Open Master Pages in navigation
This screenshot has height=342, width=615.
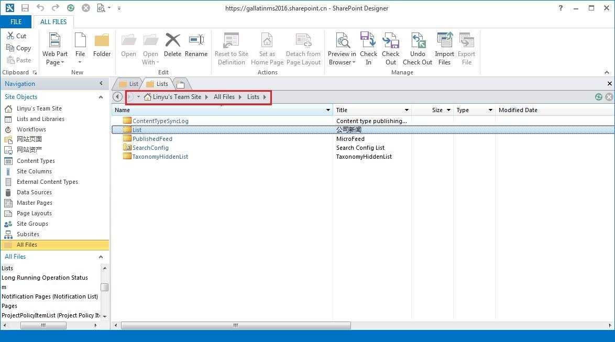click(35, 203)
